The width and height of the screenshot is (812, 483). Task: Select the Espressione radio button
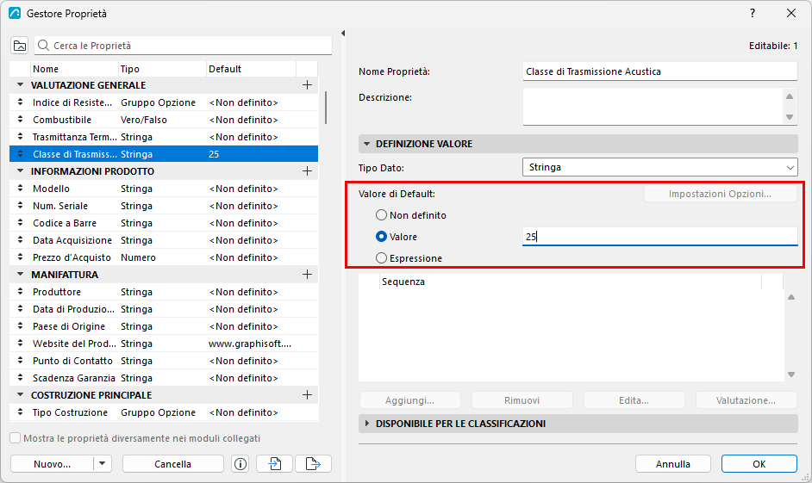click(381, 258)
